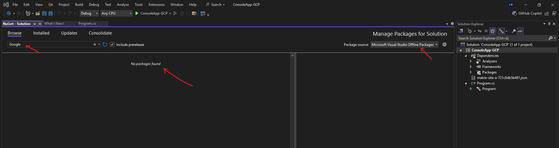Switch to the Installed packages tab
The height and width of the screenshot is (148, 559).
[41, 33]
